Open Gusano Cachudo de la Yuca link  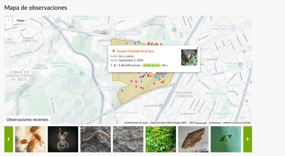tap(135, 51)
